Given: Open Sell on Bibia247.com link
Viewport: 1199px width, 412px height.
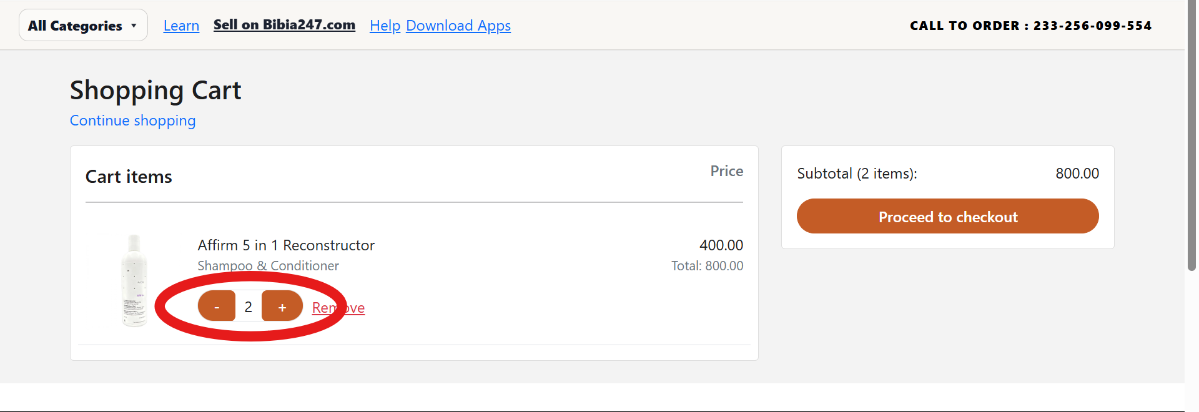Looking at the screenshot, I should coord(284,25).
